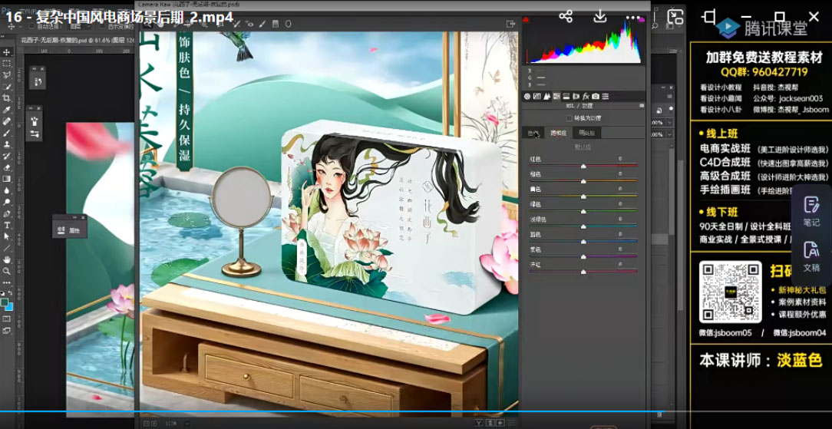Select the Lasso tool
Viewport: 832px width, 429px height.
(7, 74)
